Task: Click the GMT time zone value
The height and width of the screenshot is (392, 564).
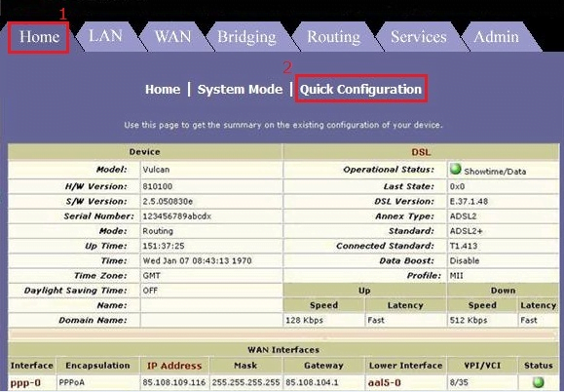Action: point(151,276)
